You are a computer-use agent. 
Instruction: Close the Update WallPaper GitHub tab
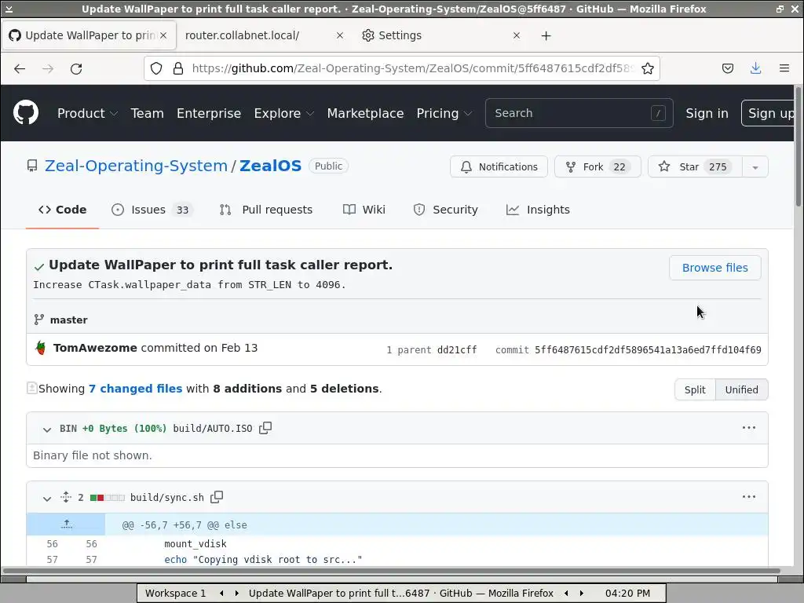[163, 35]
